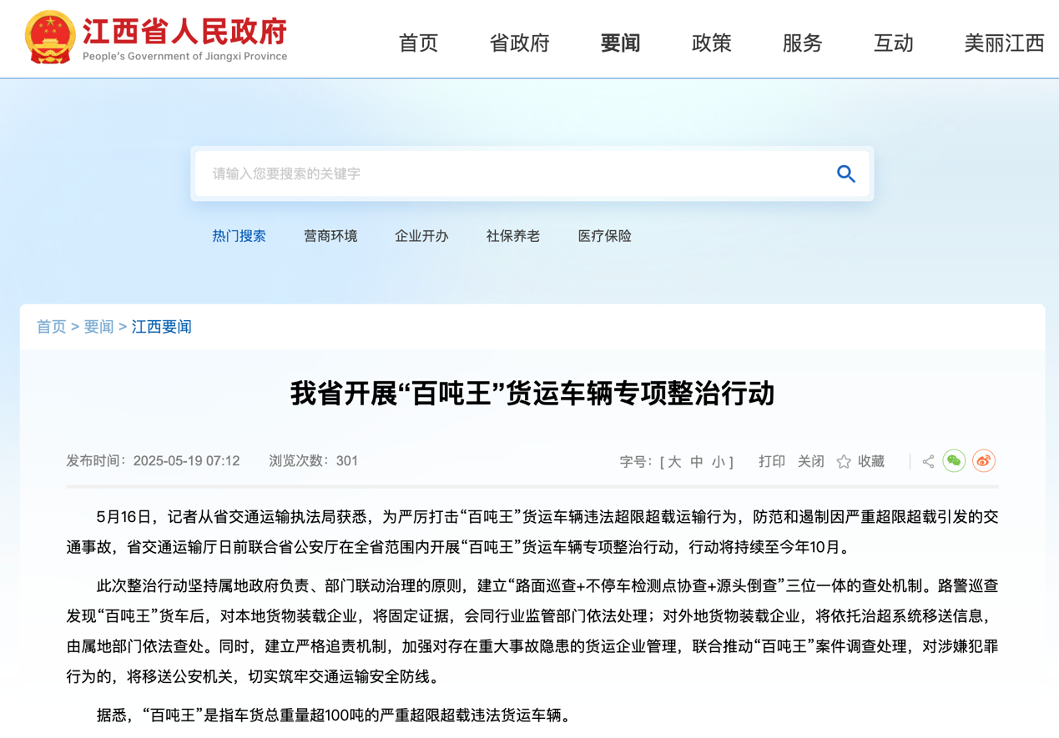Viewport: 1059px width, 738px height.
Task: Open the 营商环境 hot search link
Action: click(330, 236)
